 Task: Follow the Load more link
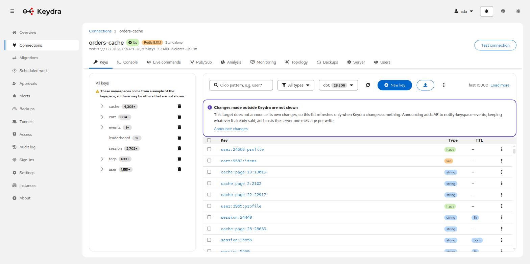(x=500, y=85)
